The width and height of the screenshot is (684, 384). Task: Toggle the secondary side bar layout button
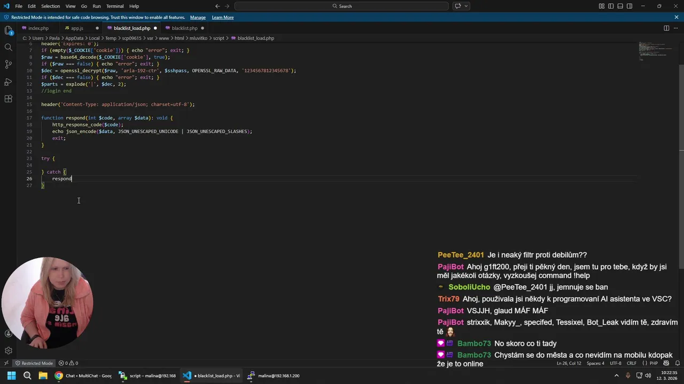click(629, 6)
